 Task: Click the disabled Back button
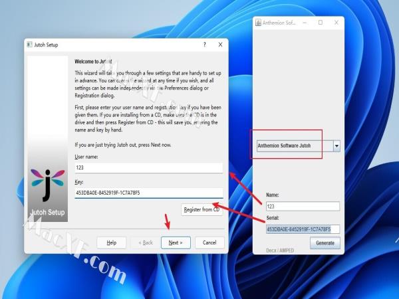click(x=146, y=243)
